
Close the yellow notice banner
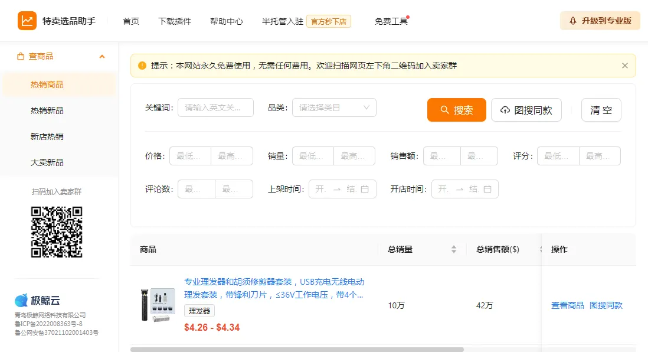[625, 66]
